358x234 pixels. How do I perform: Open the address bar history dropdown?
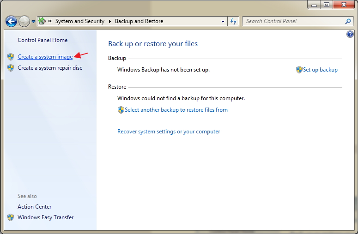[223, 21]
